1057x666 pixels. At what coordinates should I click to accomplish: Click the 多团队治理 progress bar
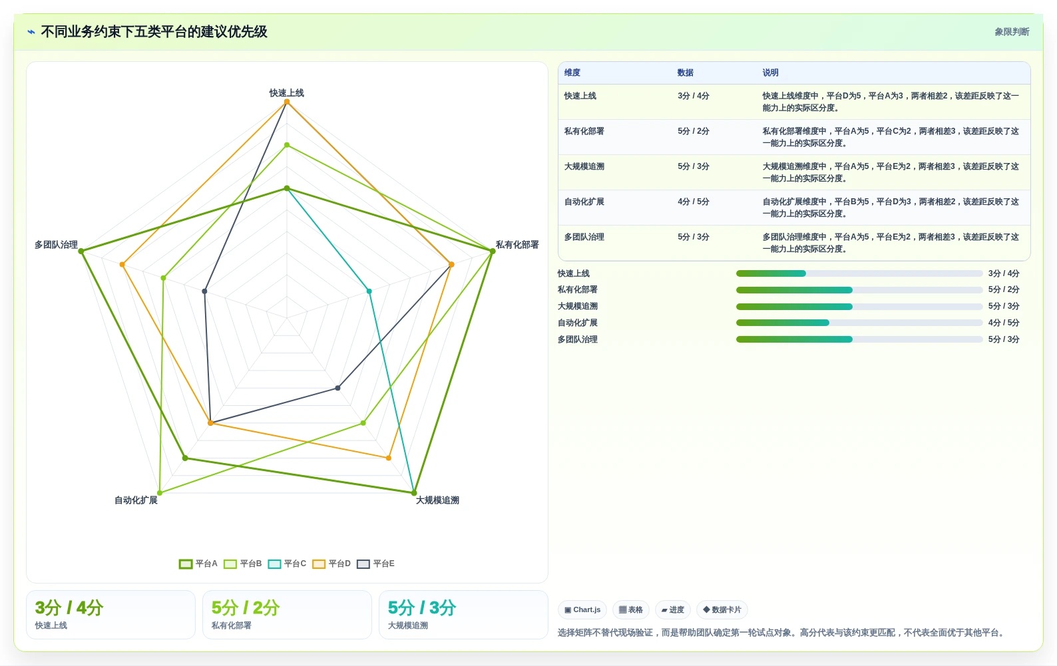[x=859, y=339]
